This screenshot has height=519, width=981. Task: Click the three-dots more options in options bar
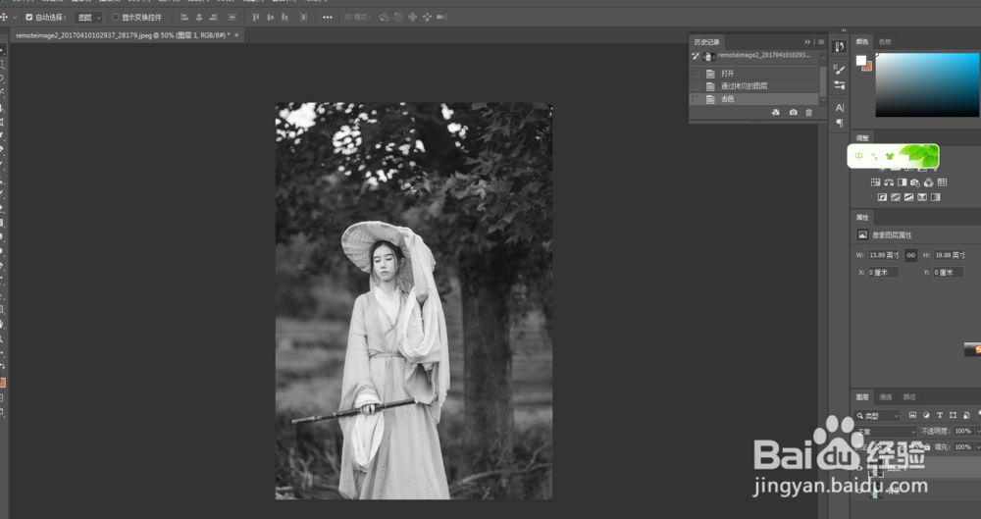pos(327,18)
